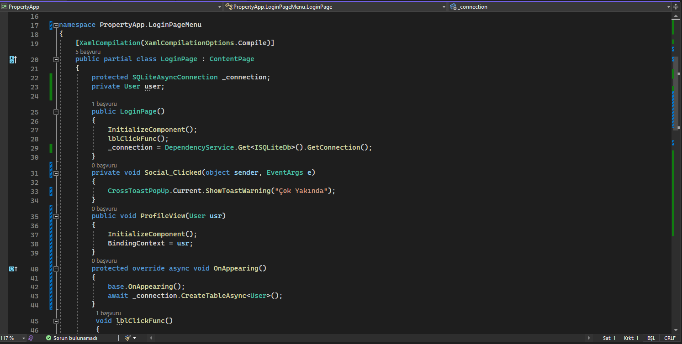
Task: Fold the ProfileView method block
Action: tap(56, 216)
